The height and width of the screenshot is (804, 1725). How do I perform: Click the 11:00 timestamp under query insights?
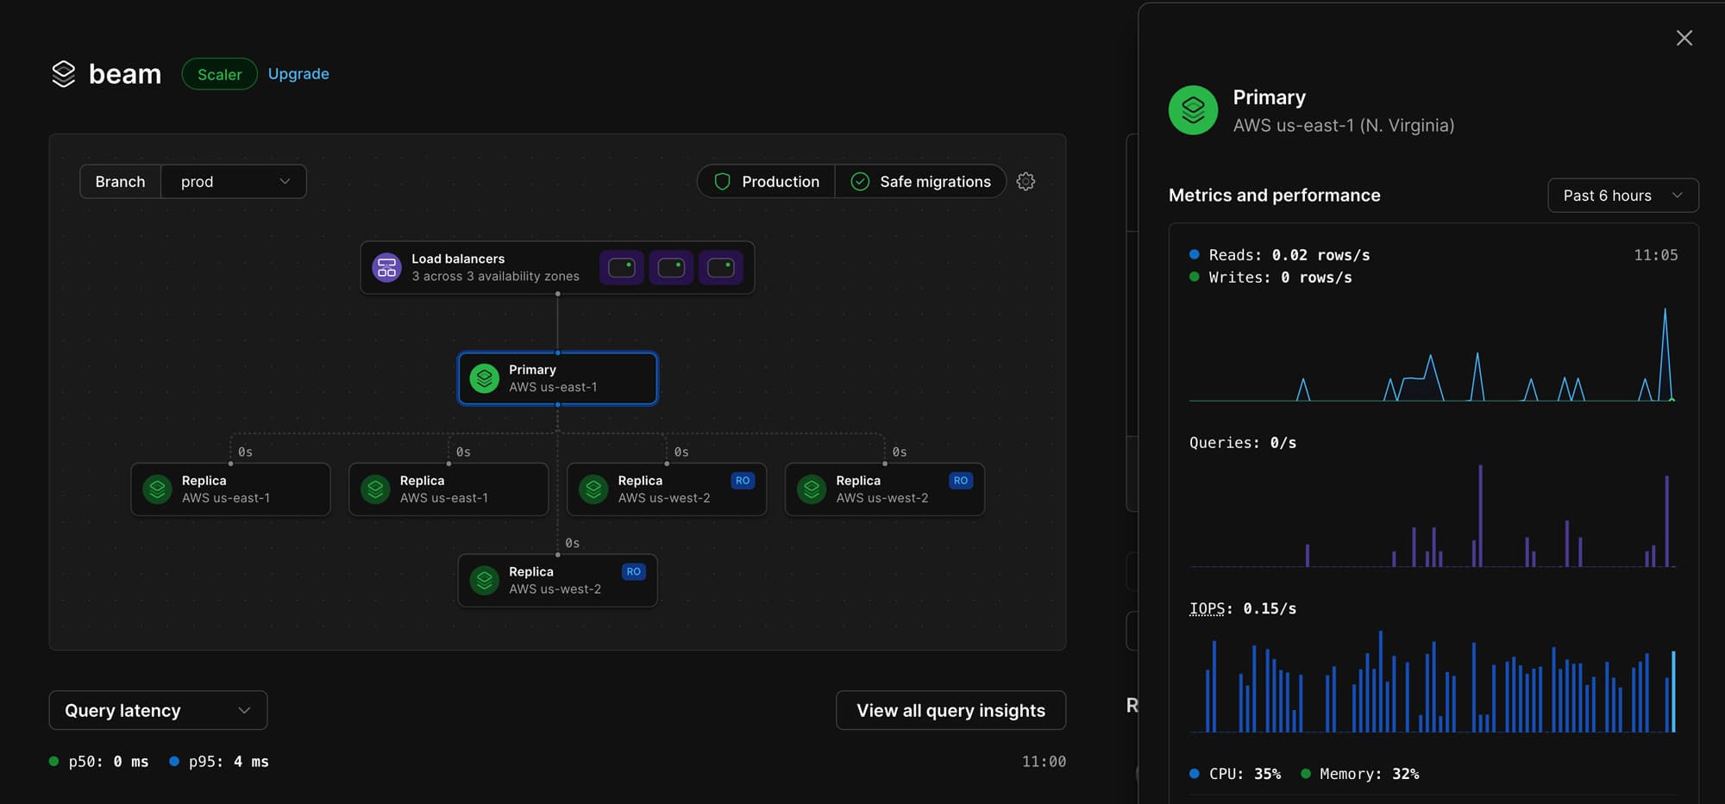[x=1044, y=762]
